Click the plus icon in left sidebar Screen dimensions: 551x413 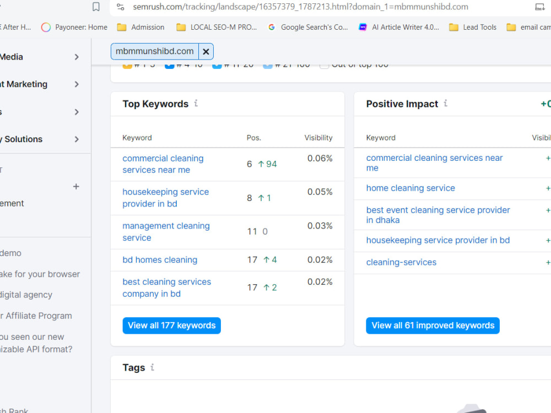coord(76,187)
